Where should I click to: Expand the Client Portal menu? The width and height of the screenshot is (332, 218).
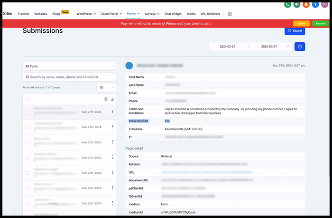point(111,14)
